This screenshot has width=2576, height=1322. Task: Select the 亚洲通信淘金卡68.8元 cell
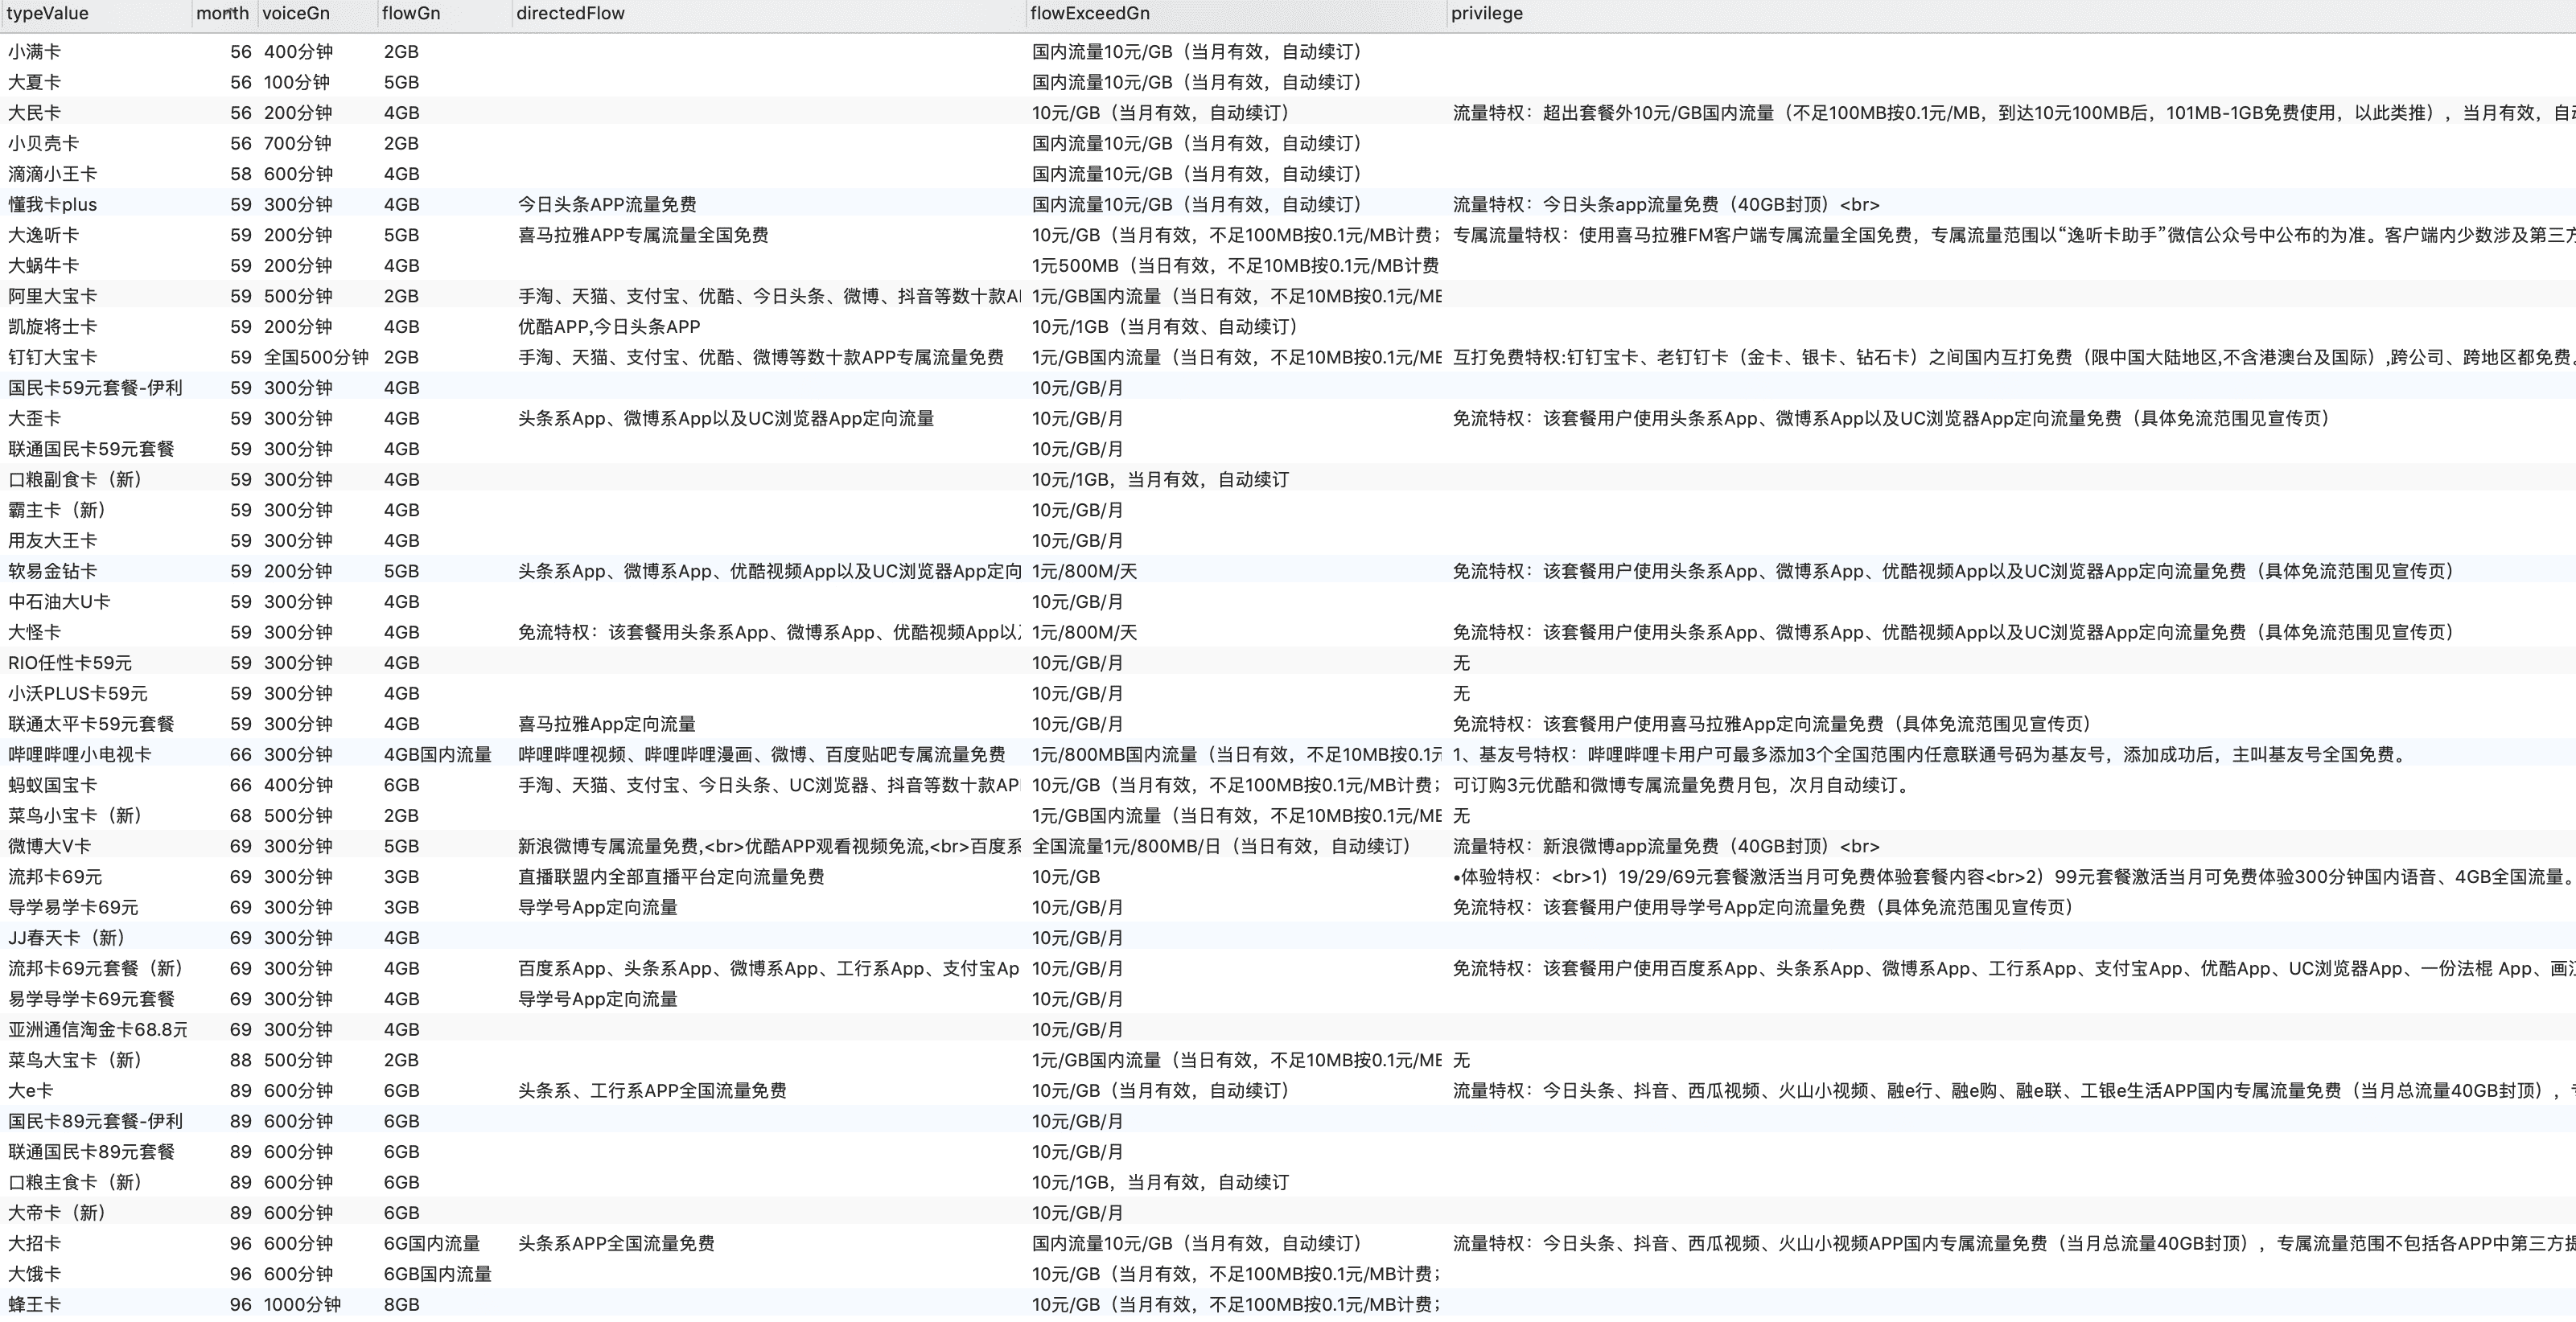[98, 1030]
